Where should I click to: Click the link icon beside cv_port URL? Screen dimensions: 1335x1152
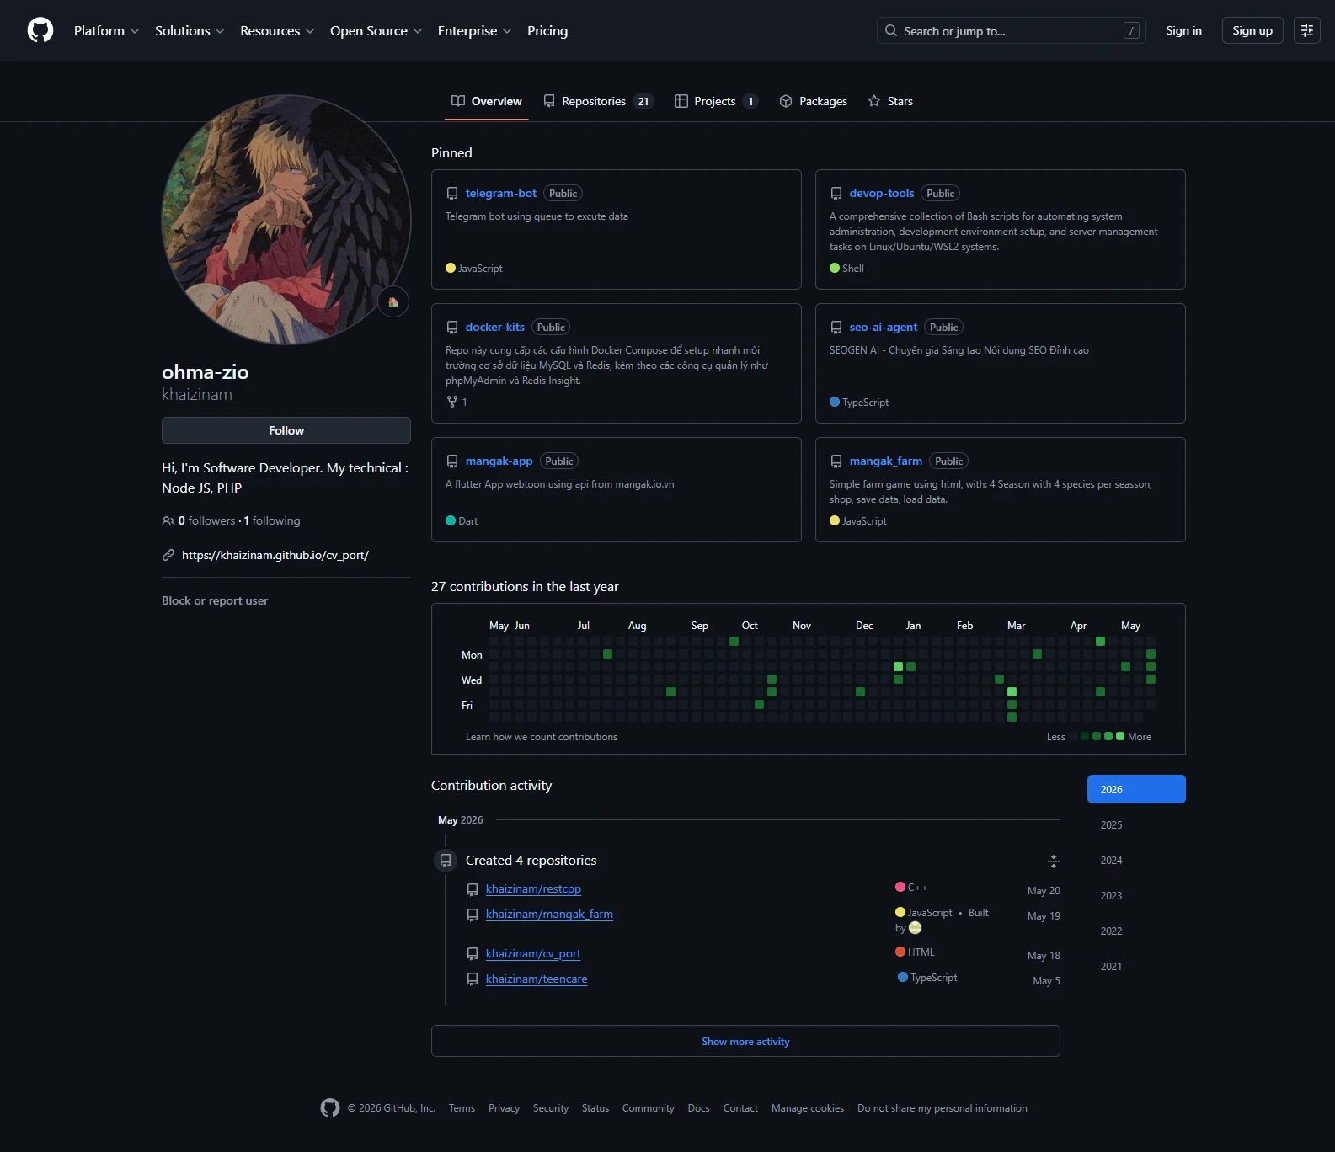168,555
